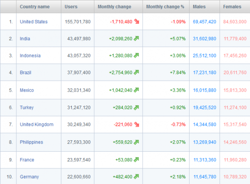
Task: Click the males value 25,512,100
Action: 205,56
